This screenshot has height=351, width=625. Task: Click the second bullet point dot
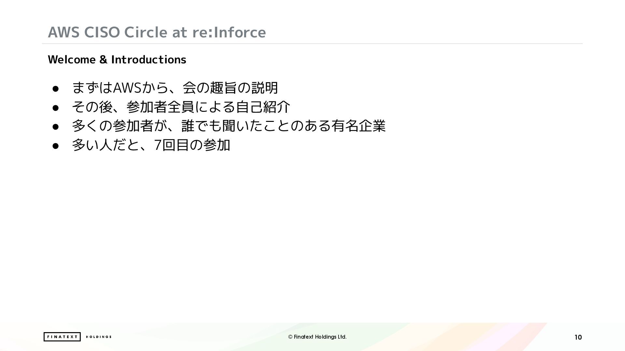pyautogui.click(x=55, y=108)
